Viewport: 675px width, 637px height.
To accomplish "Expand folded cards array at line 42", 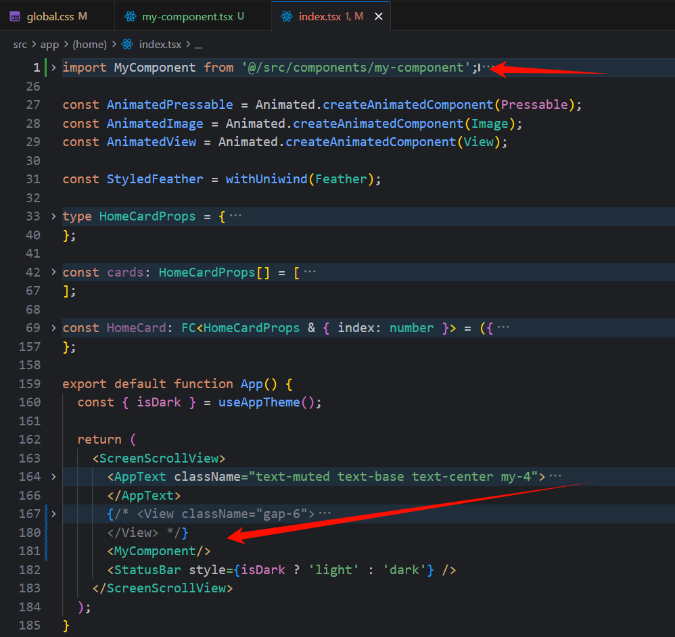I will (x=53, y=272).
